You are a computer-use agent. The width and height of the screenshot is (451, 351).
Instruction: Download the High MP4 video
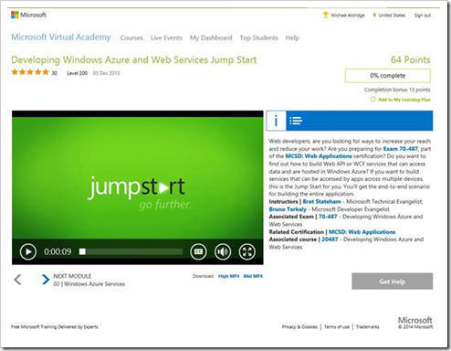(228, 276)
